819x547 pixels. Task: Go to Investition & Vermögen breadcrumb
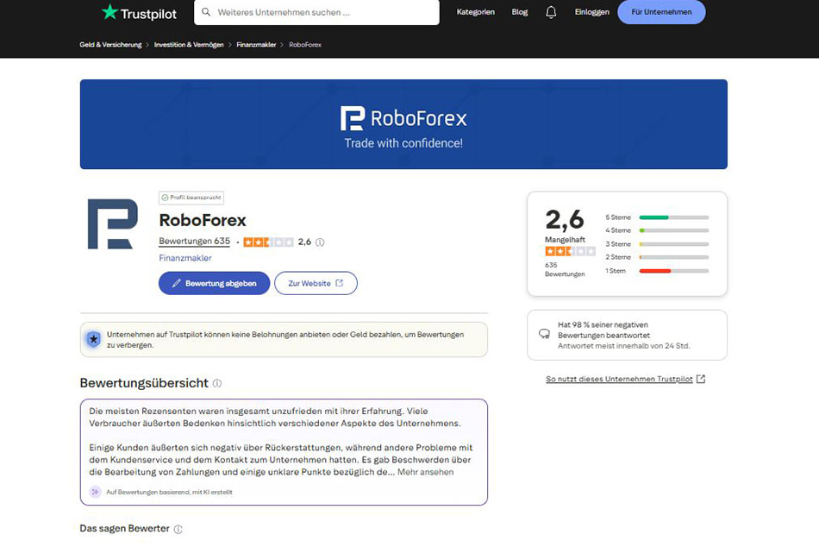pyautogui.click(x=189, y=45)
